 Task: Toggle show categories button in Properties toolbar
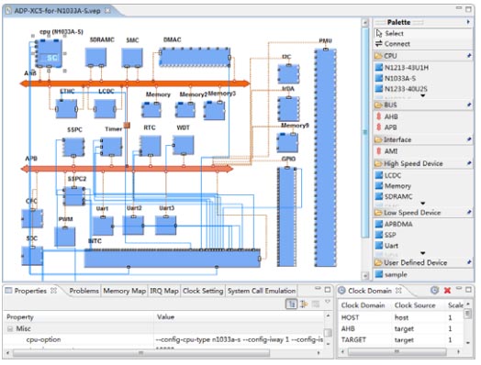291,304
